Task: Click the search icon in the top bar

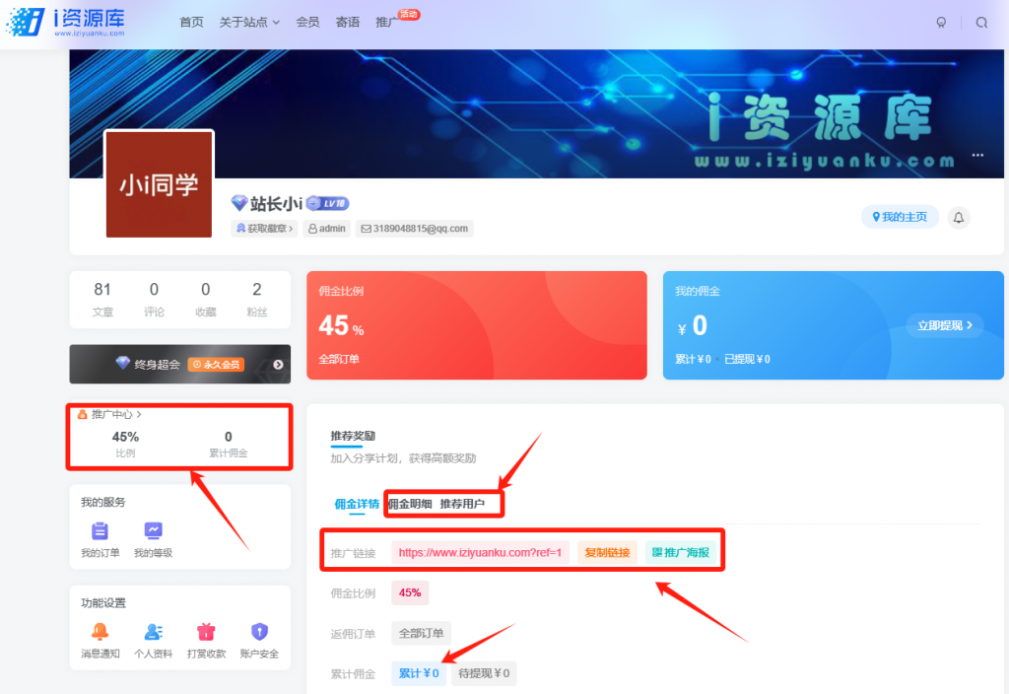Action: click(x=981, y=22)
